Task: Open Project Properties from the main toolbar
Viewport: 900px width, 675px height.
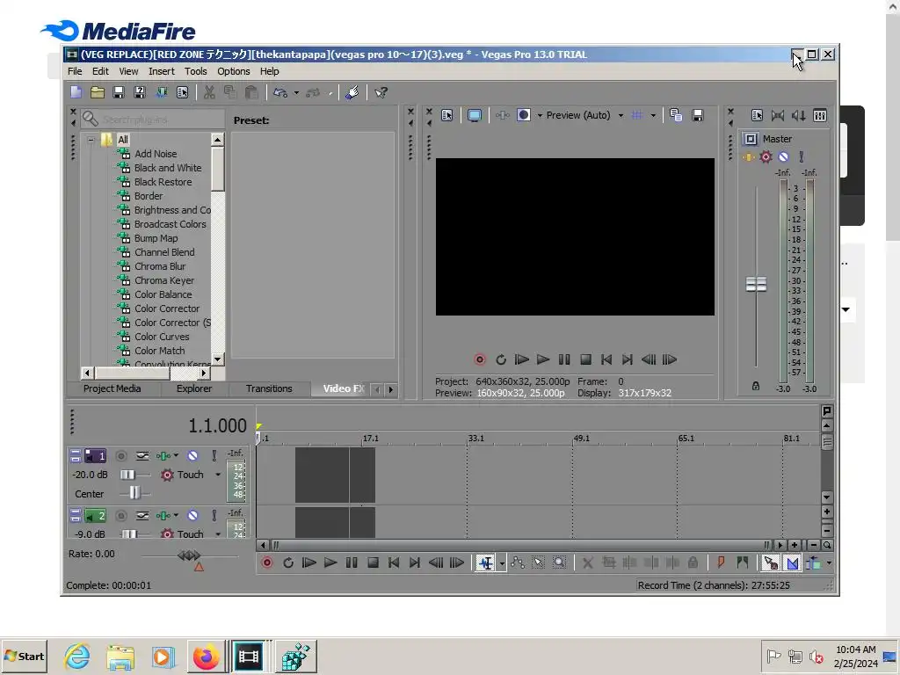Action: [x=183, y=92]
